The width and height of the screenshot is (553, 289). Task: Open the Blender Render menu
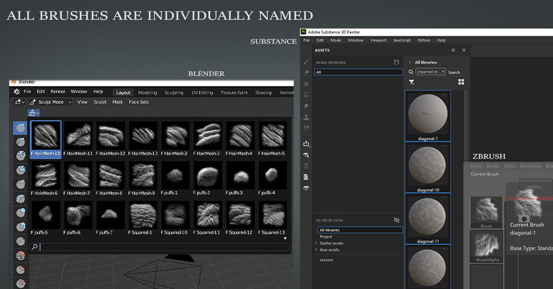point(58,92)
